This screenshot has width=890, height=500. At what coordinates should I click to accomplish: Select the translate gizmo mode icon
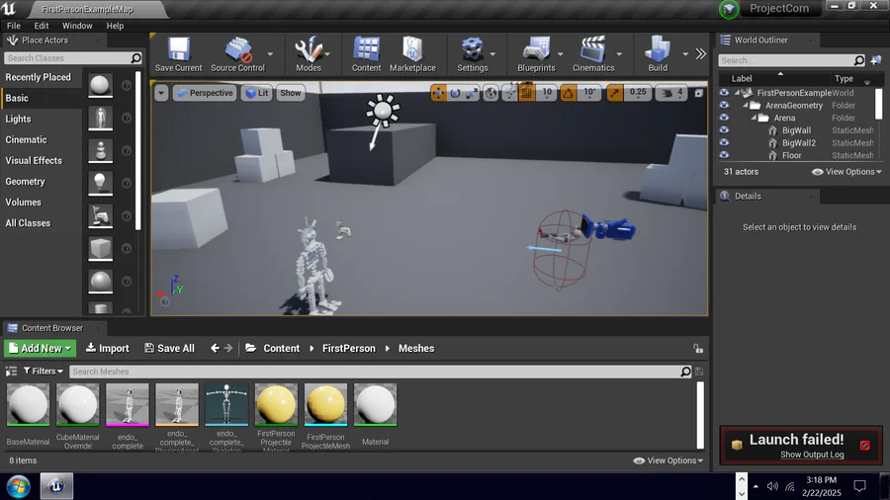tap(438, 93)
